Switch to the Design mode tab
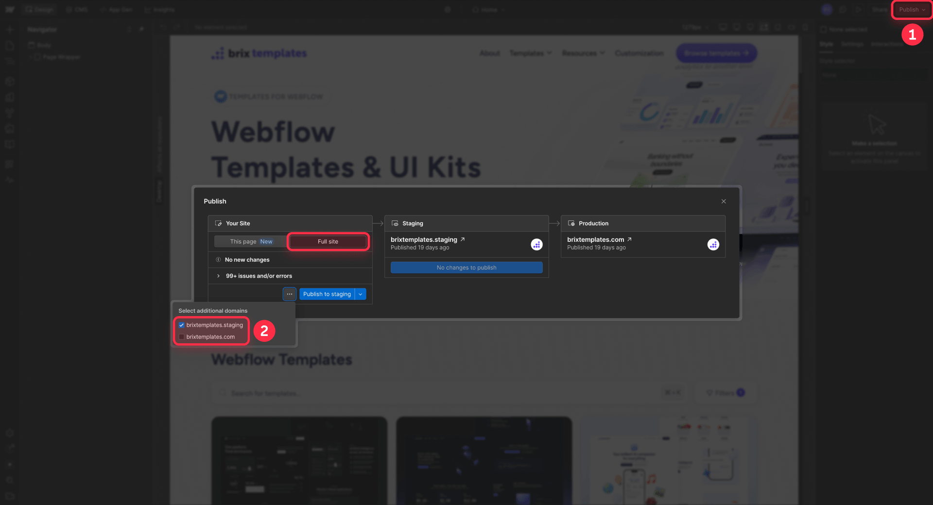The height and width of the screenshot is (505, 933). pos(39,10)
